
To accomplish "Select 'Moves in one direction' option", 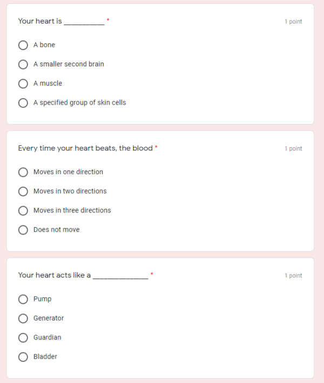I will pyautogui.click(x=23, y=172).
